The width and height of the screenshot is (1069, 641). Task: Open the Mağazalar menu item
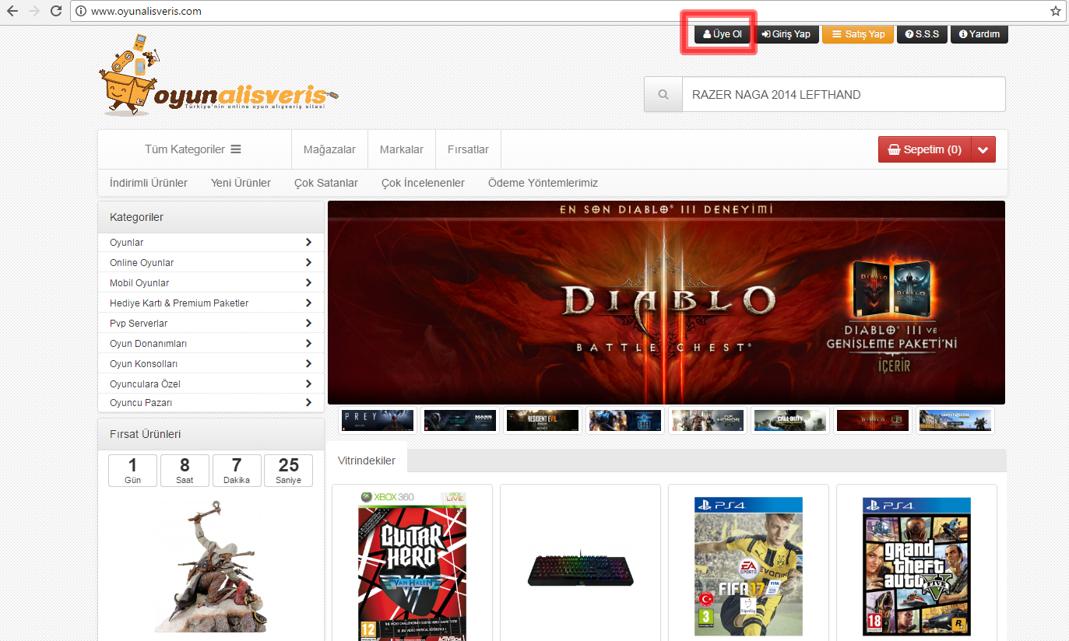click(x=329, y=149)
